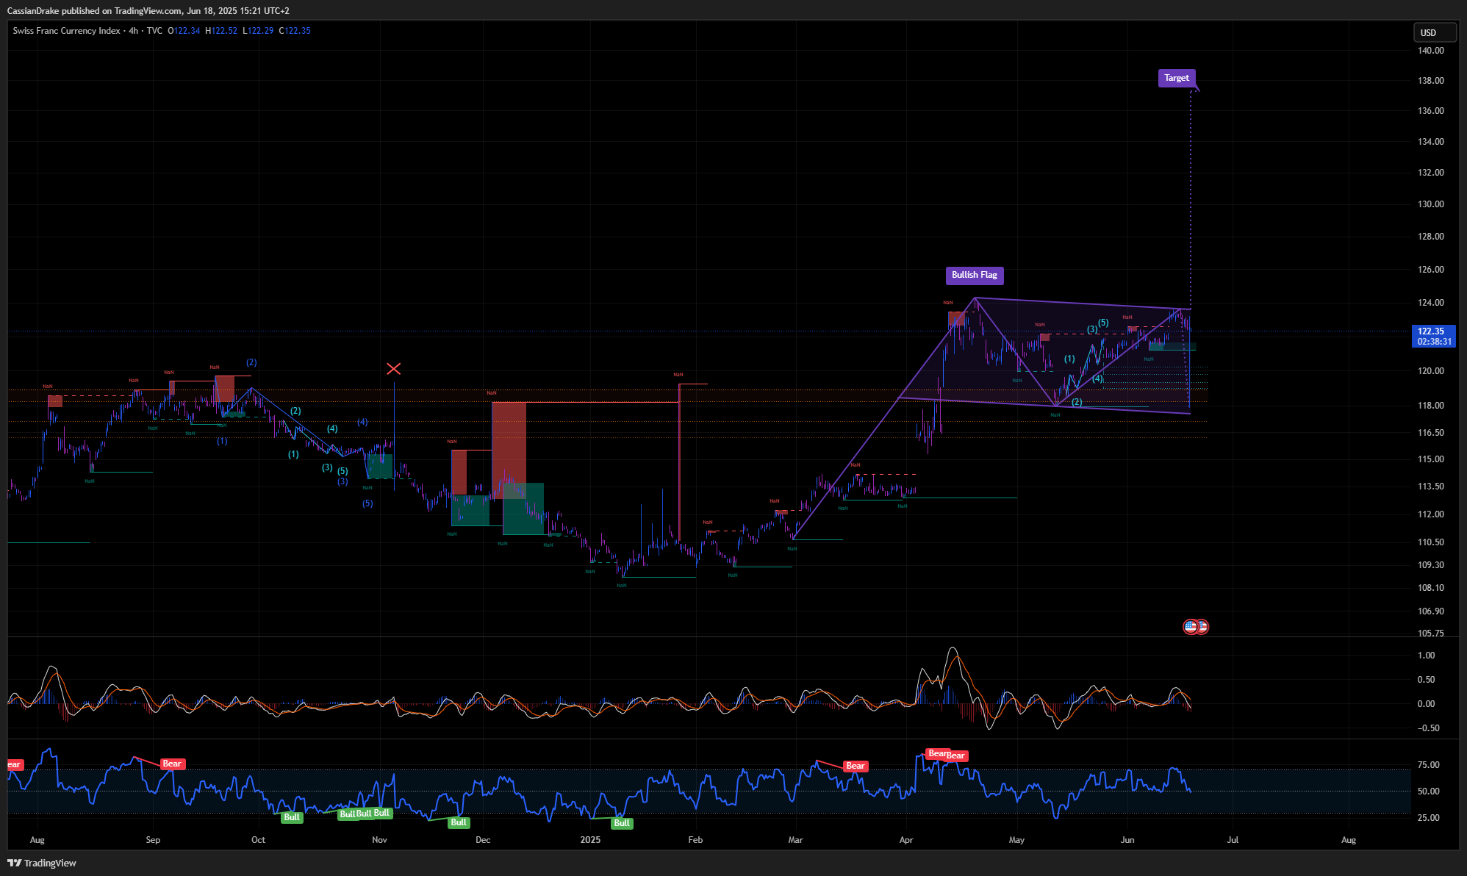This screenshot has width=1467, height=876.
Task: Click the 105.75 price axis value
Action: (1430, 633)
